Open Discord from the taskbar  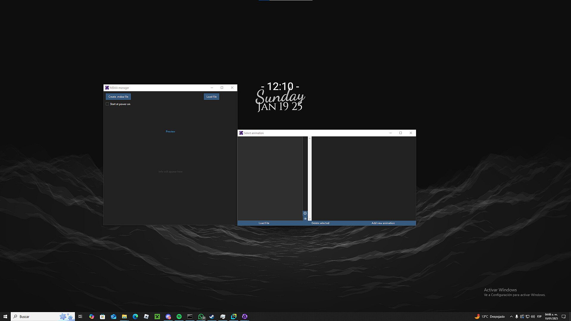(x=168, y=317)
